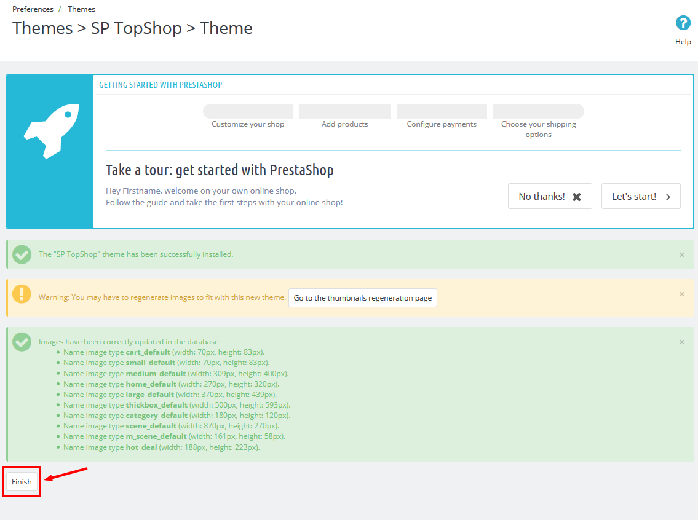The height and width of the screenshot is (520, 698).
Task: Click the Warning: You may have to regenerate text
Action: pyautogui.click(x=162, y=297)
